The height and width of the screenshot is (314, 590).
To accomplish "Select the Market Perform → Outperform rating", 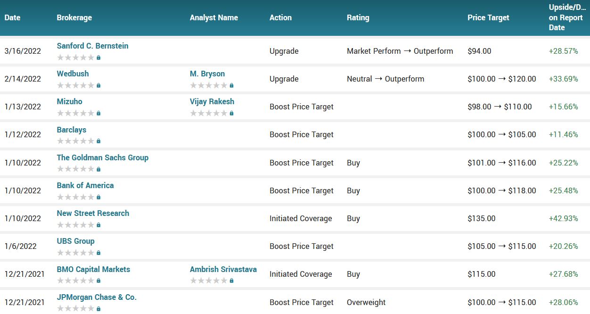I will click(x=400, y=51).
